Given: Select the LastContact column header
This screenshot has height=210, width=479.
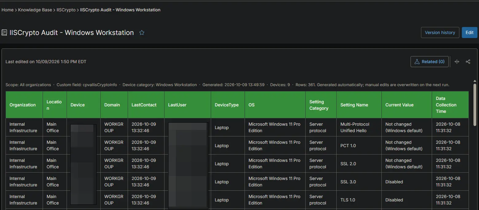Looking at the screenshot, I should (x=146, y=105).
